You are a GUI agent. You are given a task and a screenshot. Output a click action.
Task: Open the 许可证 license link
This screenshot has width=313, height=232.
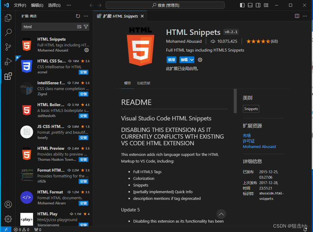(249, 141)
